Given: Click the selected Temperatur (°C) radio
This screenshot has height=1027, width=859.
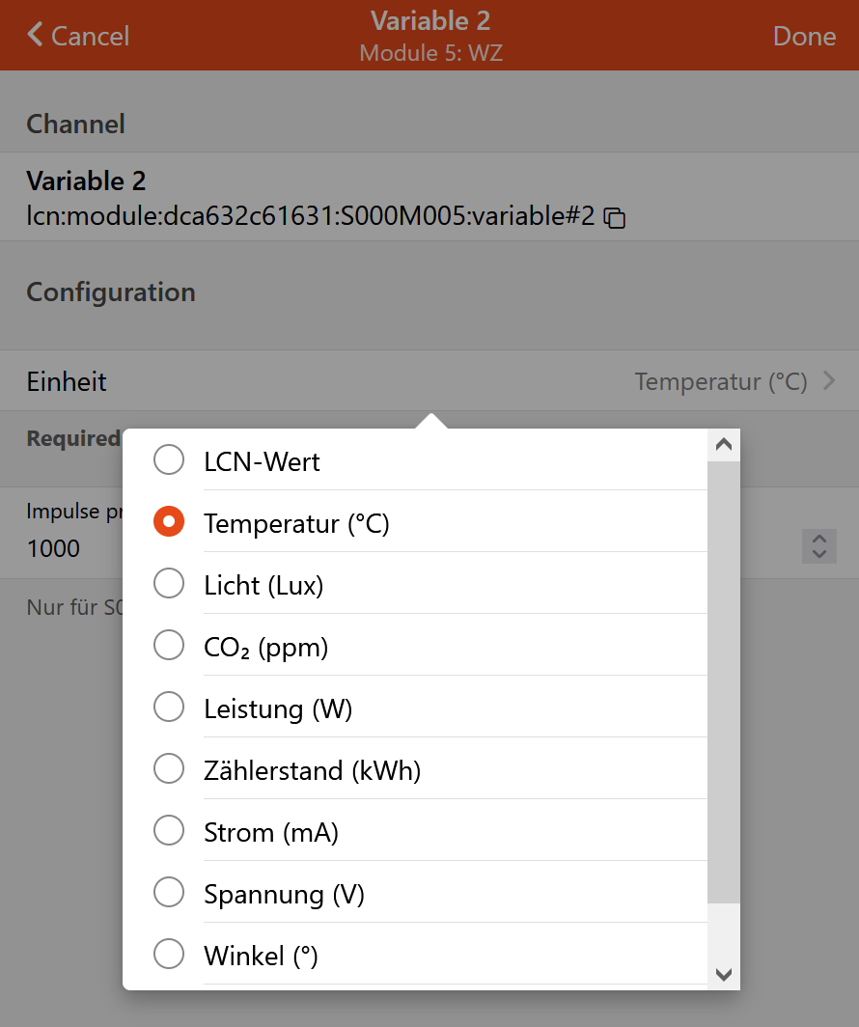Looking at the screenshot, I should pos(169,522).
